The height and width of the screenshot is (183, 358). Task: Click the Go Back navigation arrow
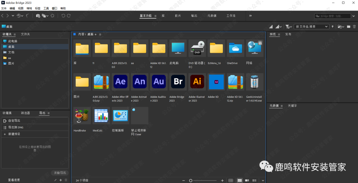[x=3, y=16]
